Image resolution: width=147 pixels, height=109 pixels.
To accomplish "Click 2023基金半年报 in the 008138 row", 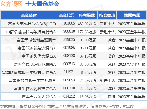I will click(132, 56).
